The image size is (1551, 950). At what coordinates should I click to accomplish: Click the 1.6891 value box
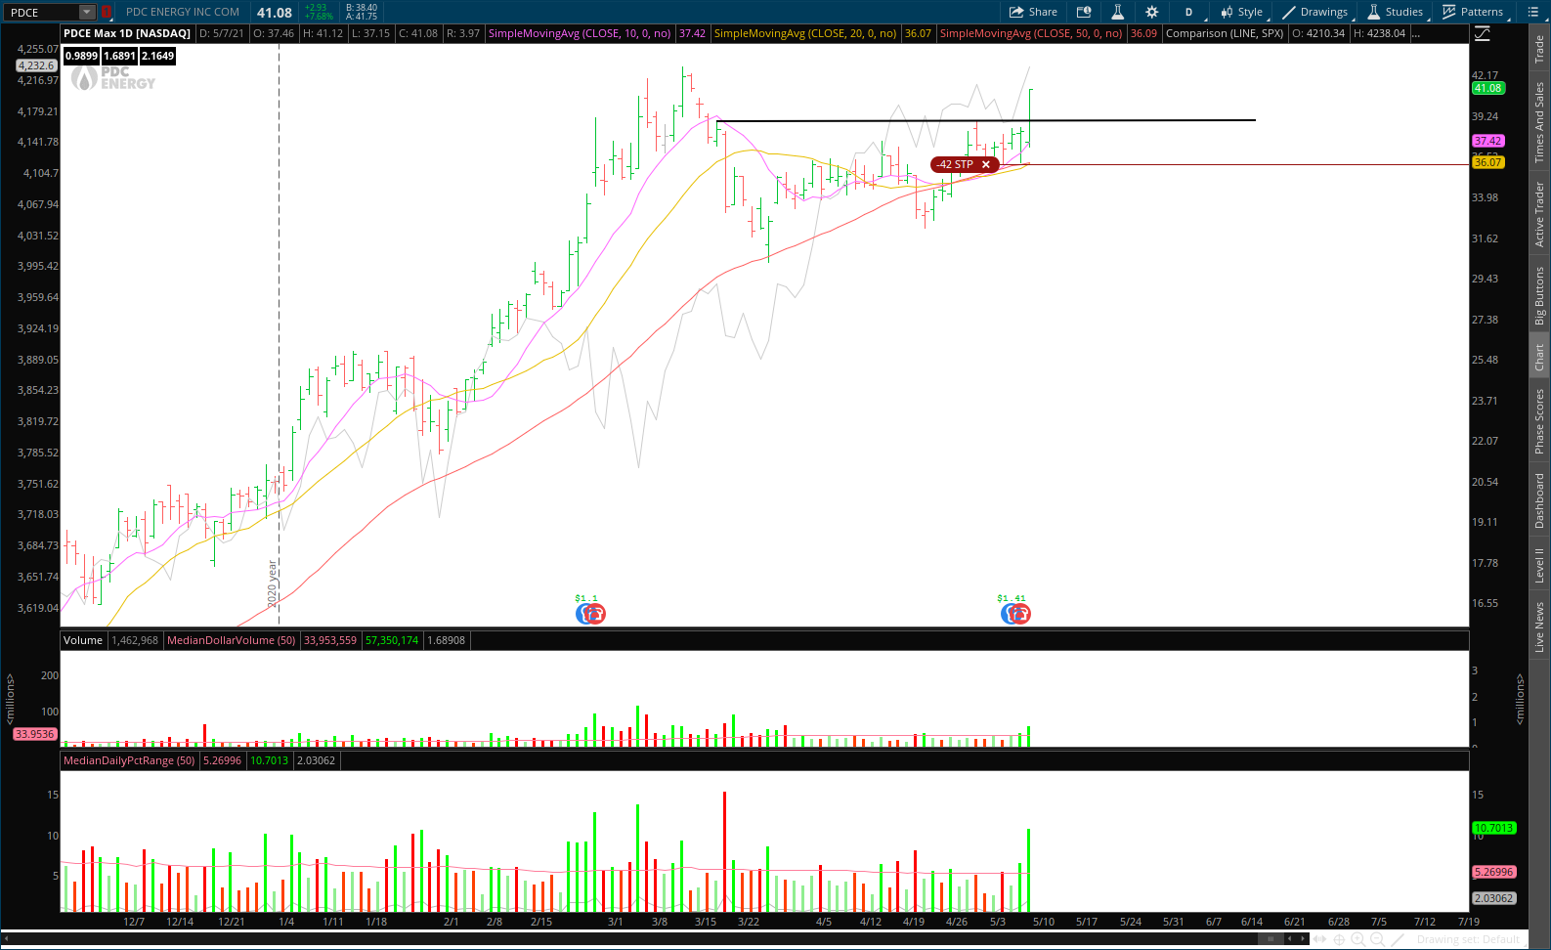click(x=120, y=56)
